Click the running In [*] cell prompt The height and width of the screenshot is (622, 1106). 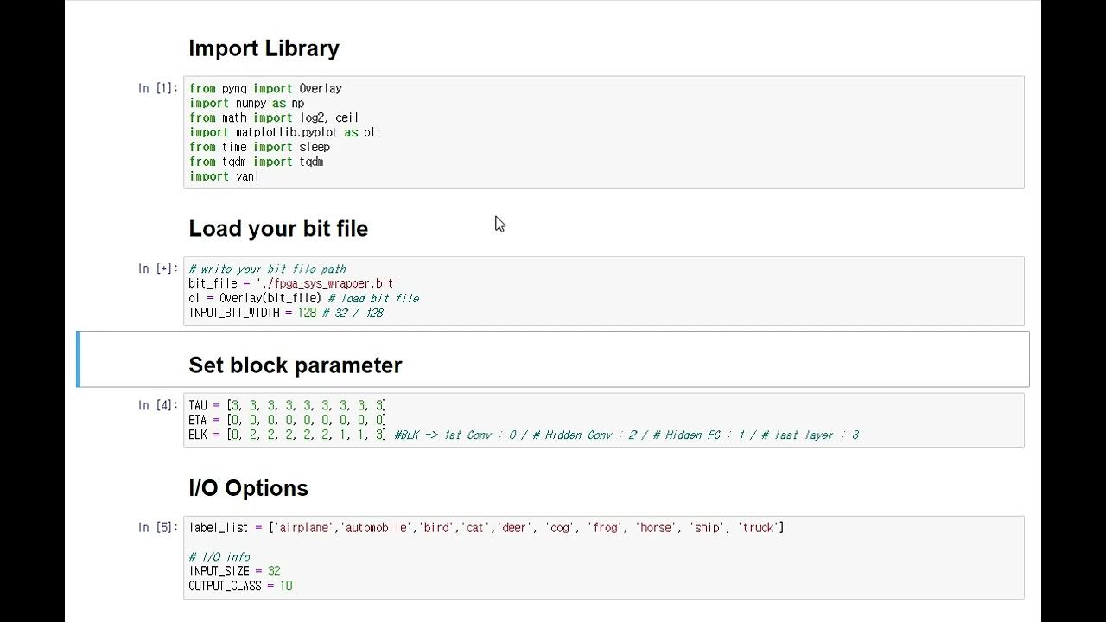[x=158, y=269]
